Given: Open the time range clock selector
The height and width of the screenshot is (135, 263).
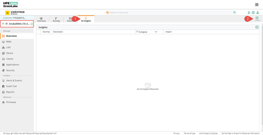Looking at the screenshot, I should (257, 19).
